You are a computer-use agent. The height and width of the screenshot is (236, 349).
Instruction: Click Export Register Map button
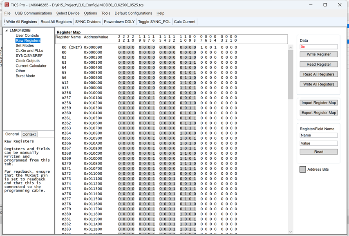[318, 113]
